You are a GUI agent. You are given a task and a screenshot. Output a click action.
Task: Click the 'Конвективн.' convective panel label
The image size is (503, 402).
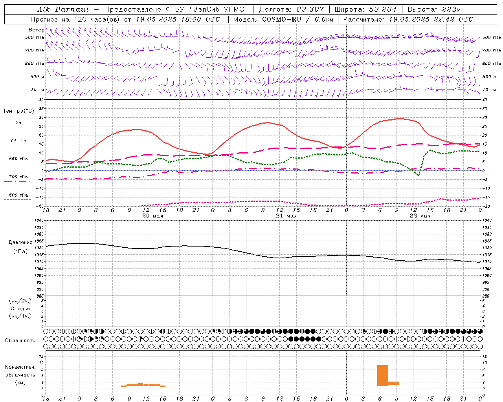coord(20,367)
